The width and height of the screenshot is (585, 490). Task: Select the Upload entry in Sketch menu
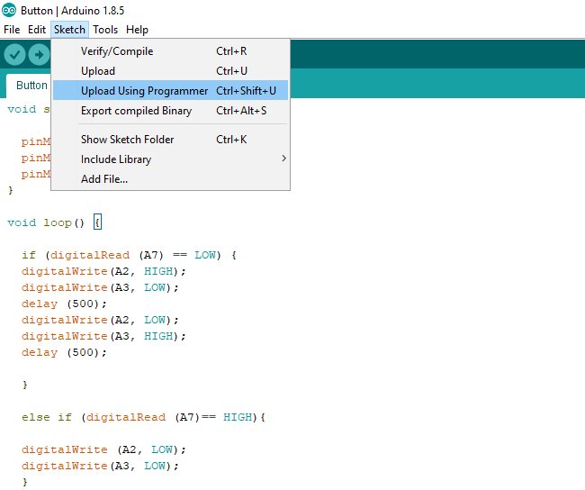[x=98, y=71]
